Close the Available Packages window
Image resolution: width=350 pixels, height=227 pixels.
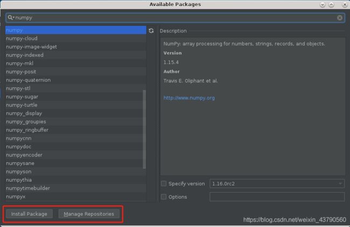pos(345,4)
